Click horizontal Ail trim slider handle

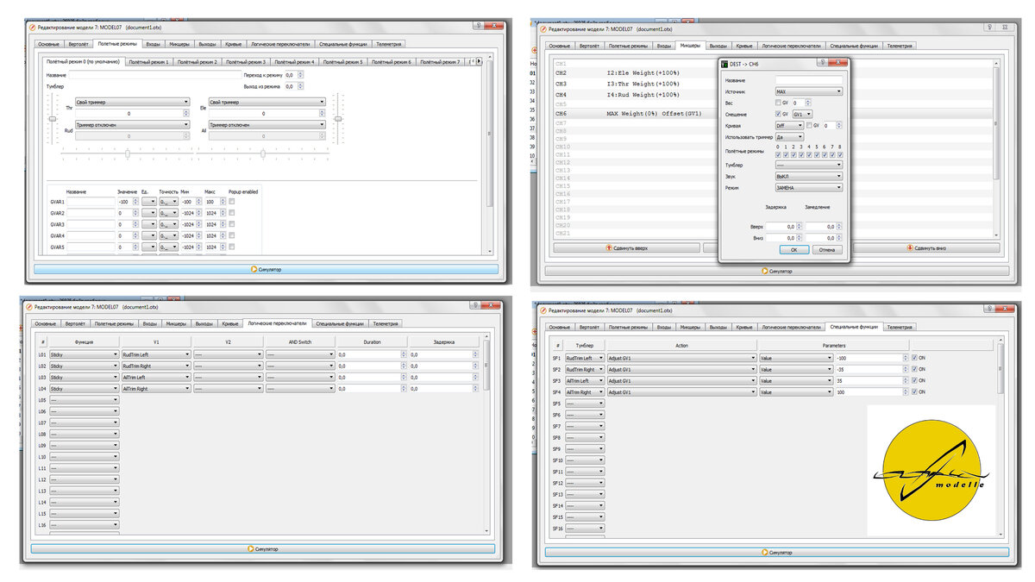(262, 153)
